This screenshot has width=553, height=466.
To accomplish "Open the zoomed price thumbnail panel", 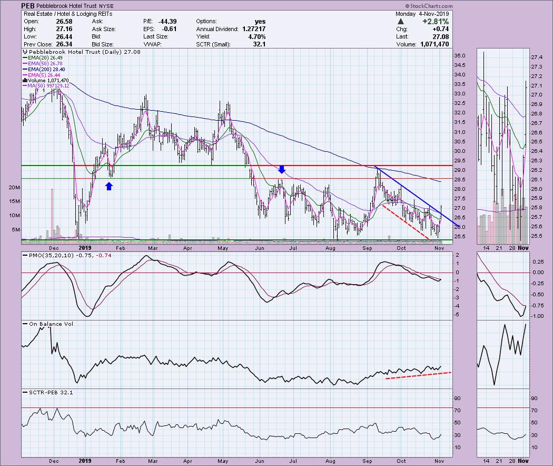I will click(503, 146).
